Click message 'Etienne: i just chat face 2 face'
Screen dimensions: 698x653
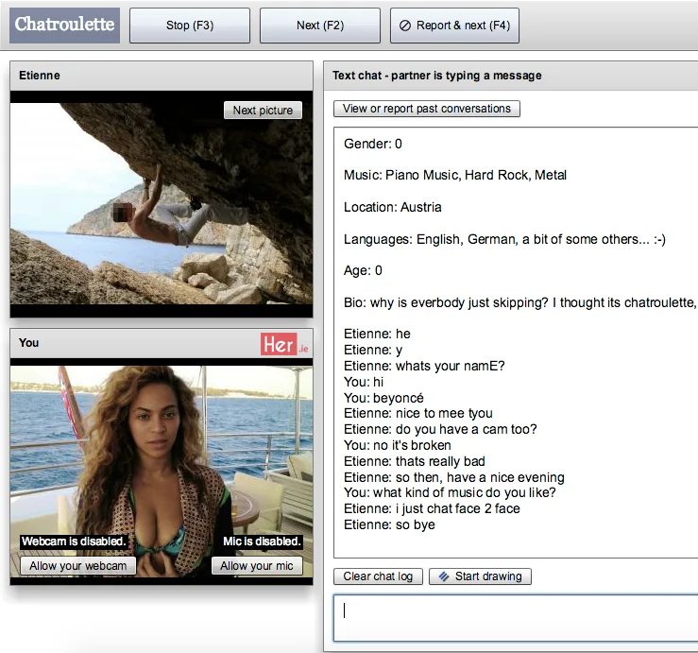[432, 508]
